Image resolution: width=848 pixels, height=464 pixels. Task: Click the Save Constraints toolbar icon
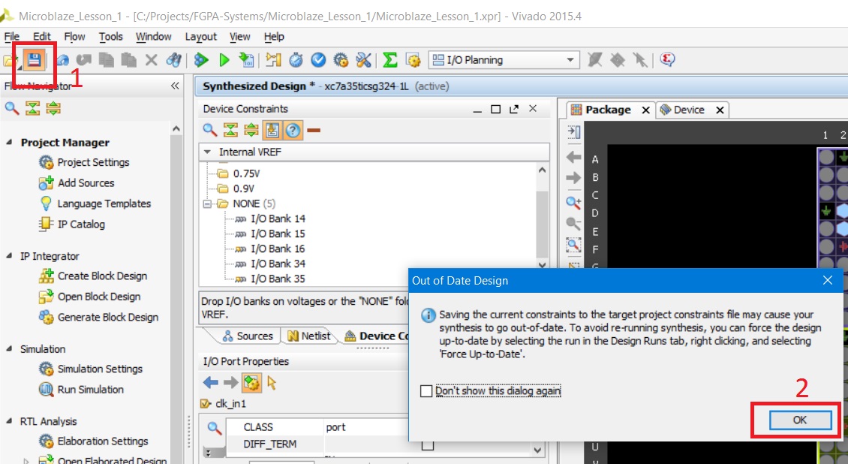click(33, 60)
